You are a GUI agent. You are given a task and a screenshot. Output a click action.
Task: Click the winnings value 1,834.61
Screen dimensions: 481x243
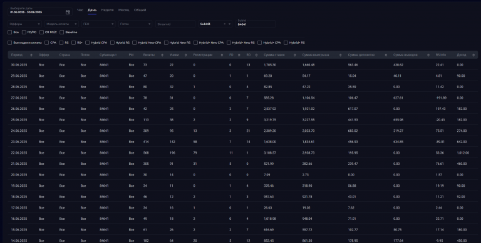[308, 142]
